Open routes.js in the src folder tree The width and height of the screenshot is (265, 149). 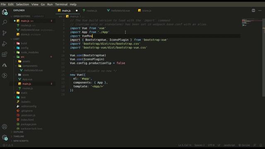[x=28, y=88]
